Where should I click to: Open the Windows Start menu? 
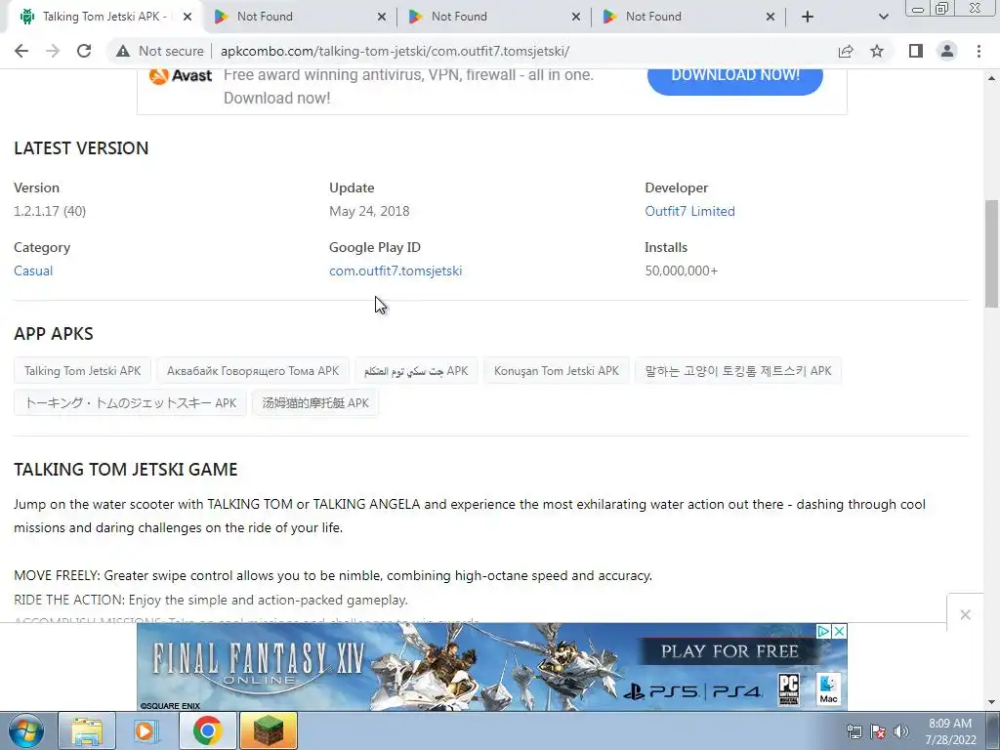(26, 730)
